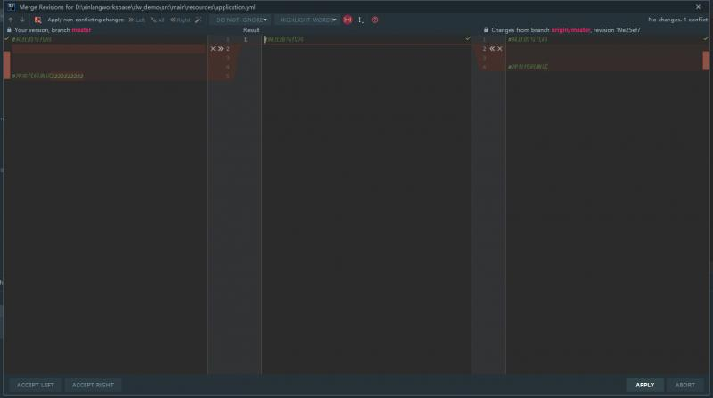This screenshot has width=713, height=398.
Task: Open the Do Not Ignore dropdown
Action: [x=241, y=20]
